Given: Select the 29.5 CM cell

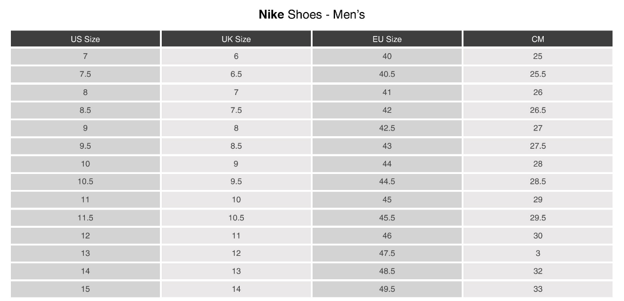Looking at the screenshot, I should [538, 217].
